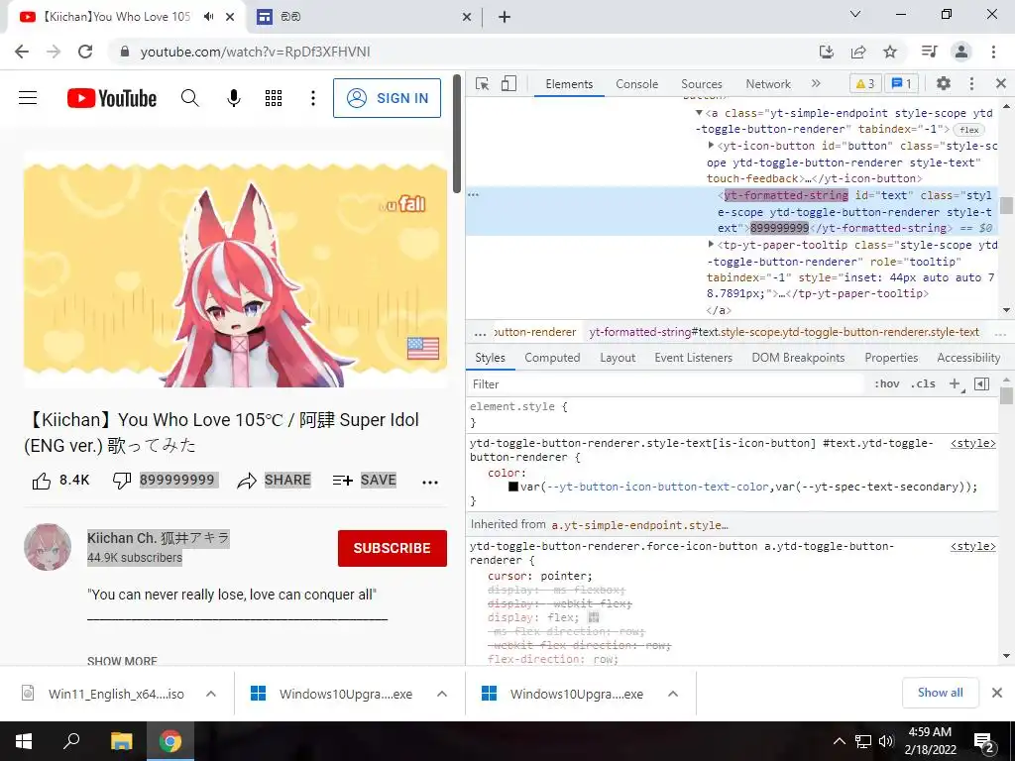This screenshot has width=1015, height=761.
Task: Click share page icon in address bar
Action: (858, 52)
